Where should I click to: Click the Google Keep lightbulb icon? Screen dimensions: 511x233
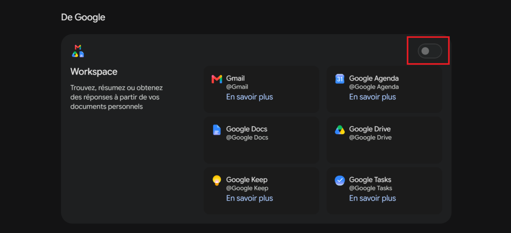click(x=217, y=180)
